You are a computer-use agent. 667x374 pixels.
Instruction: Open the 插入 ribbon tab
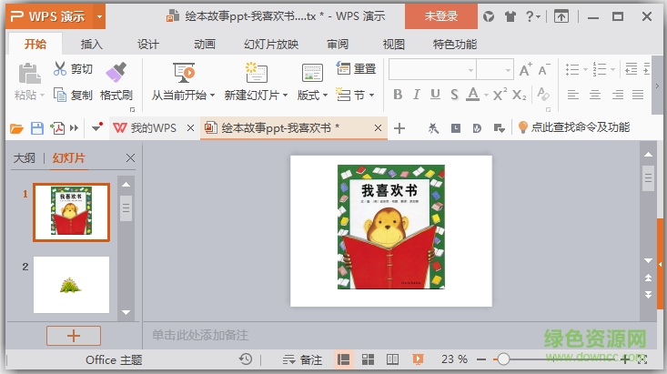pos(92,44)
